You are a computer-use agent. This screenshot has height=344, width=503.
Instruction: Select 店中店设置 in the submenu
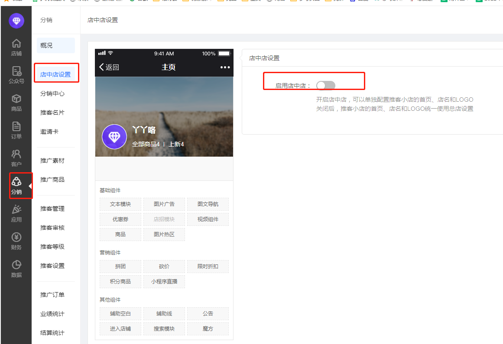point(55,74)
